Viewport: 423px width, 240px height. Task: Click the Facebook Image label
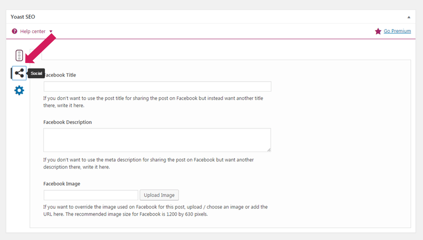coord(62,184)
